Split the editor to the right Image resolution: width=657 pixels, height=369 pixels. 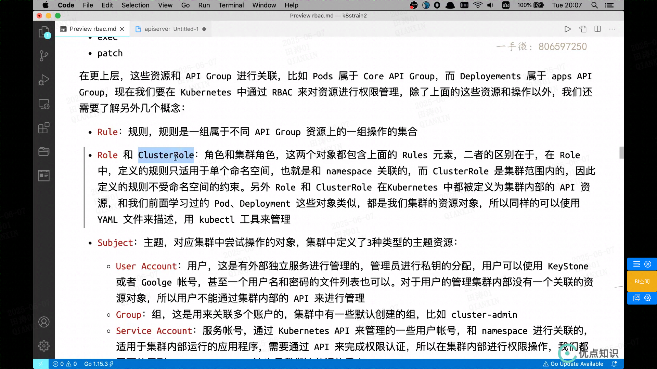[597, 29]
